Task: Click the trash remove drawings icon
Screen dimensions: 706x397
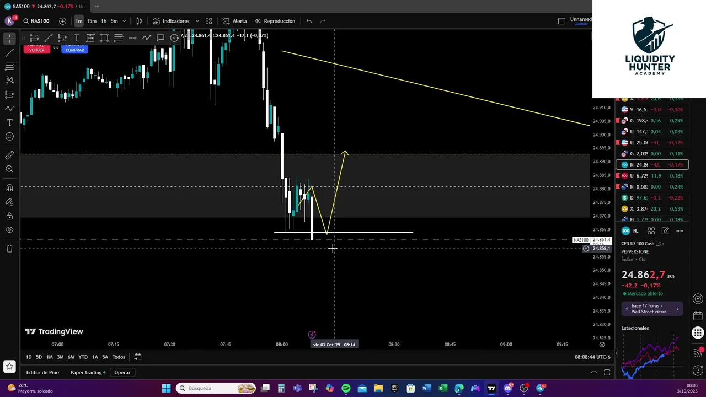Action: 9,249
